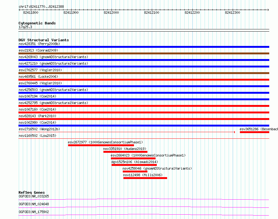Click the nsv428351 (Perry2008b) variant label
This screenshot has width=278, height=219.
39,44
